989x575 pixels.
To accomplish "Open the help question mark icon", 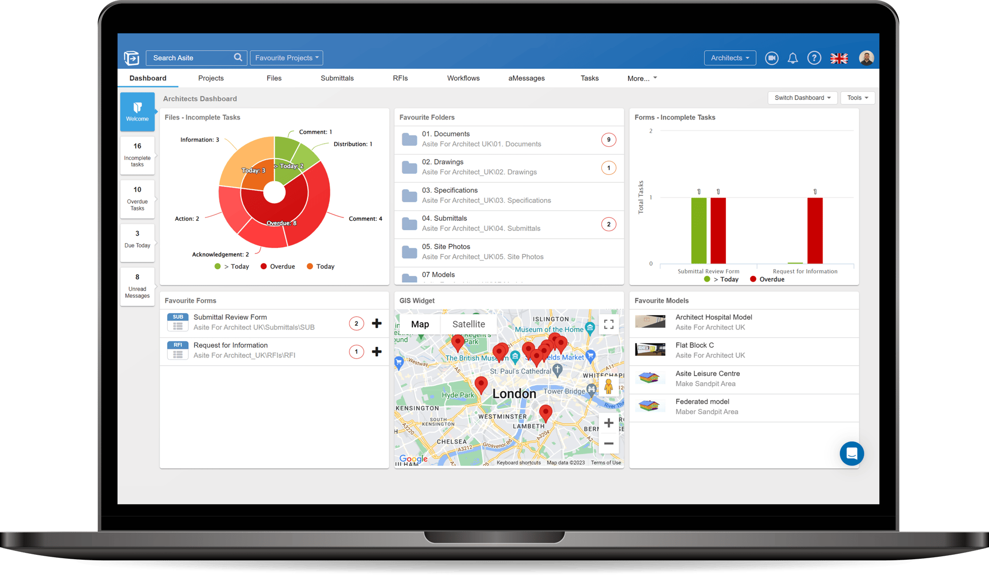I will coord(814,58).
